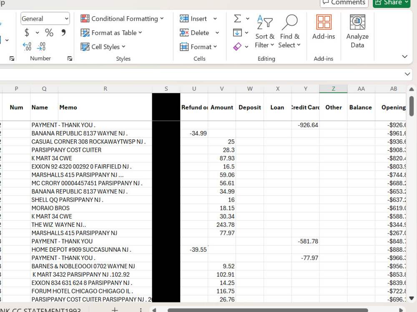
Task: Click the Fill down icon
Action: tap(238, 32)
